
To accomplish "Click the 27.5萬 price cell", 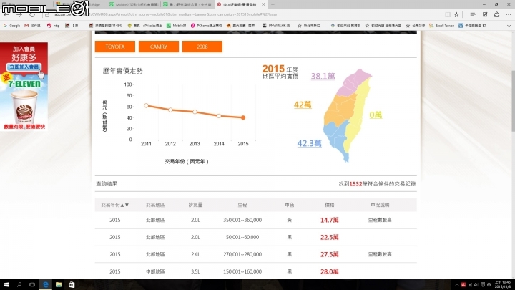I will 330,254.
